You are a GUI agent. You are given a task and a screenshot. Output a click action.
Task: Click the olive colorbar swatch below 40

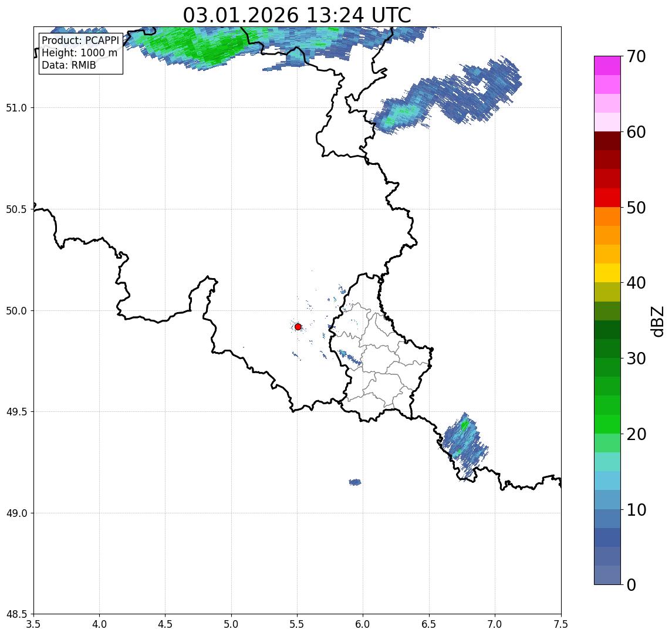(607, 292)
